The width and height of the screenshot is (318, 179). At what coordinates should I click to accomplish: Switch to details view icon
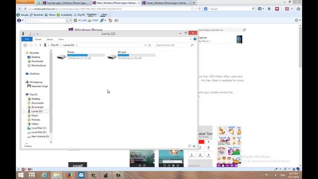[190, 146]
